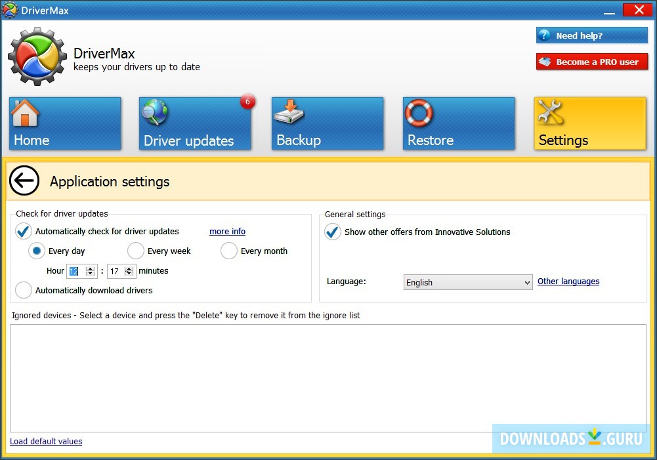
Task: Select the Every week update frequency
Action: point(136,251)
